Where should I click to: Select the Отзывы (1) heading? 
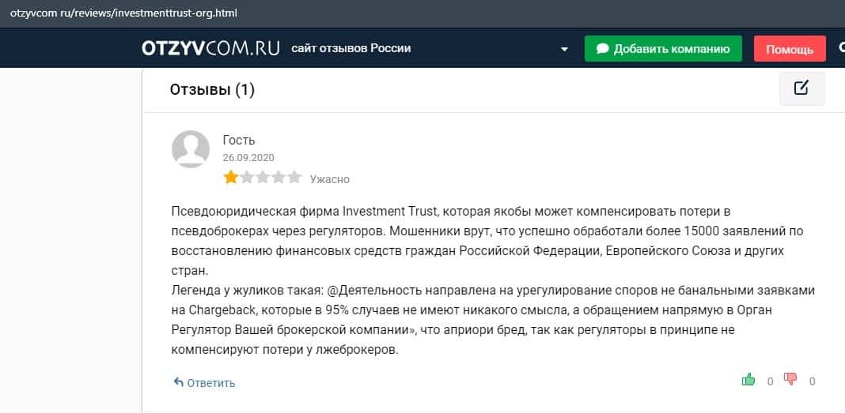212,90
